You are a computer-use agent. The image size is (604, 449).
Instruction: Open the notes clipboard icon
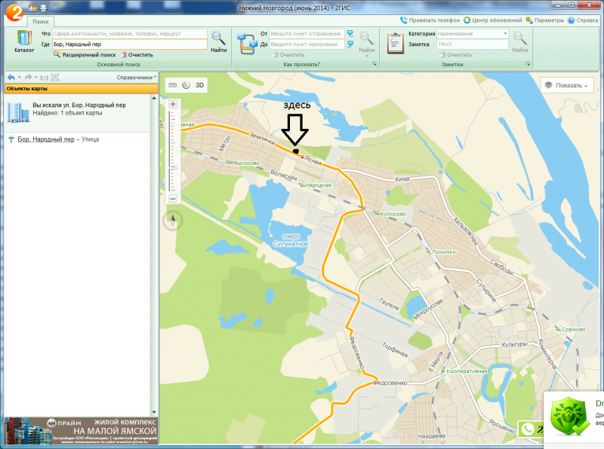tap(395, 43)
